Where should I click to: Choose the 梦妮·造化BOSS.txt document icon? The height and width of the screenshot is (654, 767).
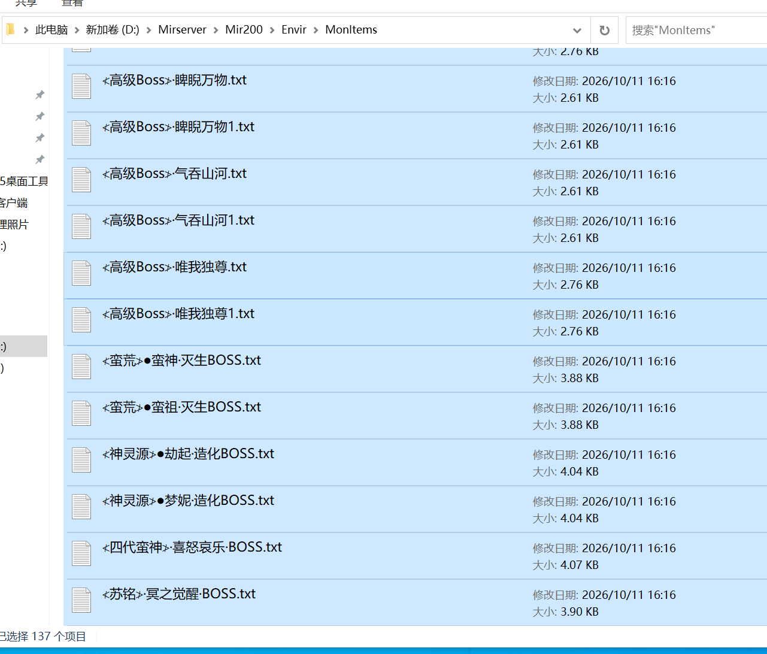coord(81,507)
